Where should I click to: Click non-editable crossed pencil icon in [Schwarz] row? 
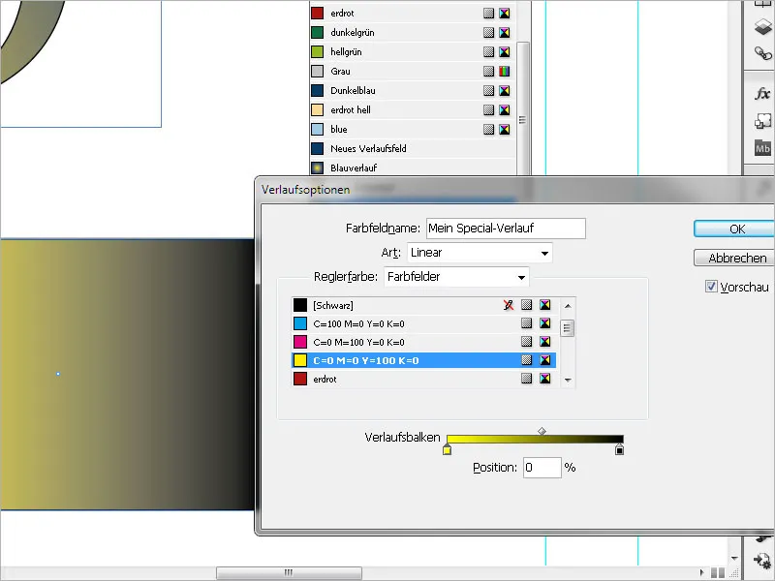click(508, 305)
